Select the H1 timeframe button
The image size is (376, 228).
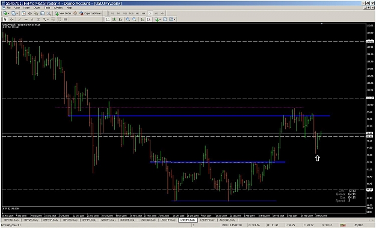137,13
